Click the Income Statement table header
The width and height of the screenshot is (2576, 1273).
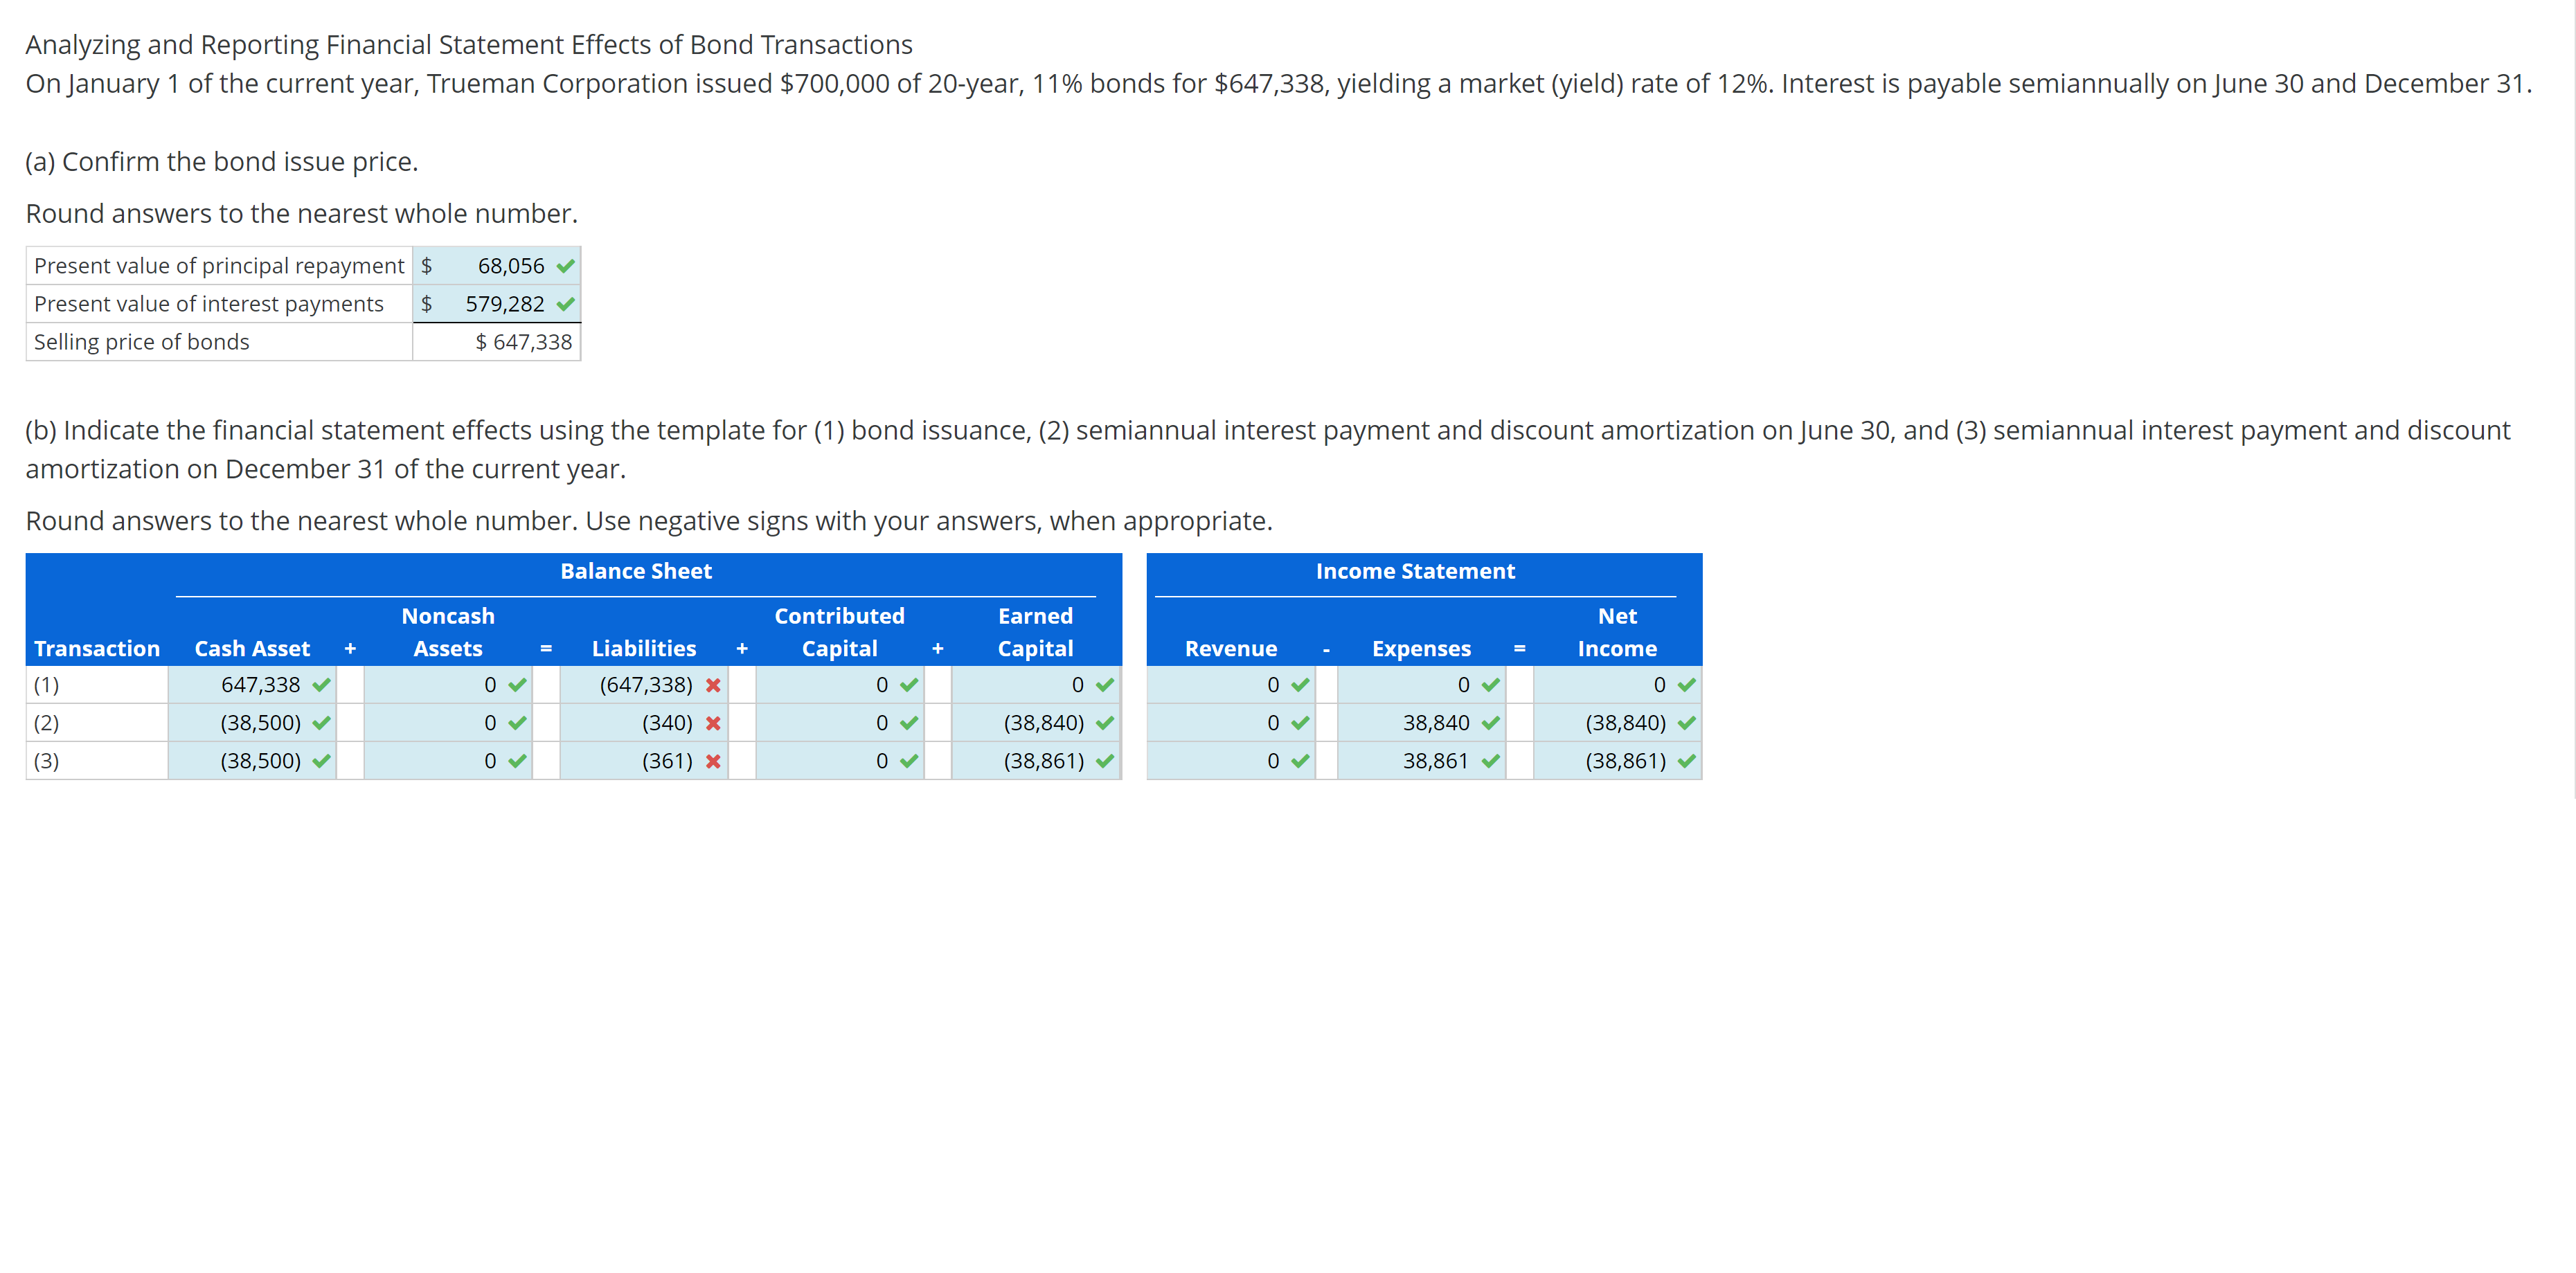pyautogui.click(x=1415, y=571)
